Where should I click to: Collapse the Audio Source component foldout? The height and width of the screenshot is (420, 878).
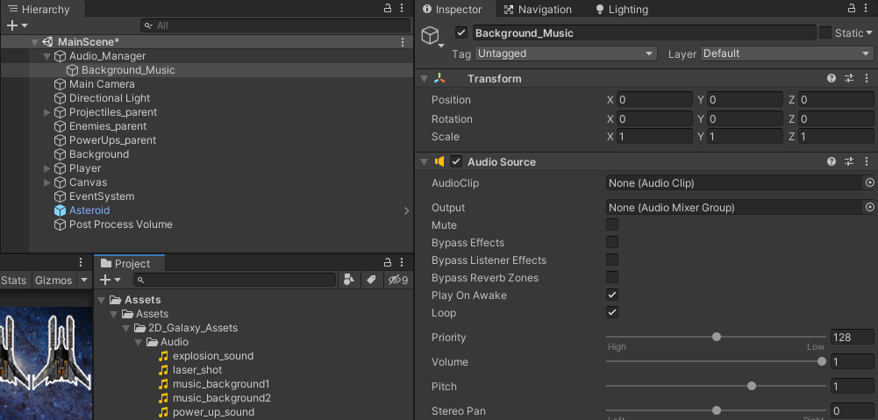[425, 162]
